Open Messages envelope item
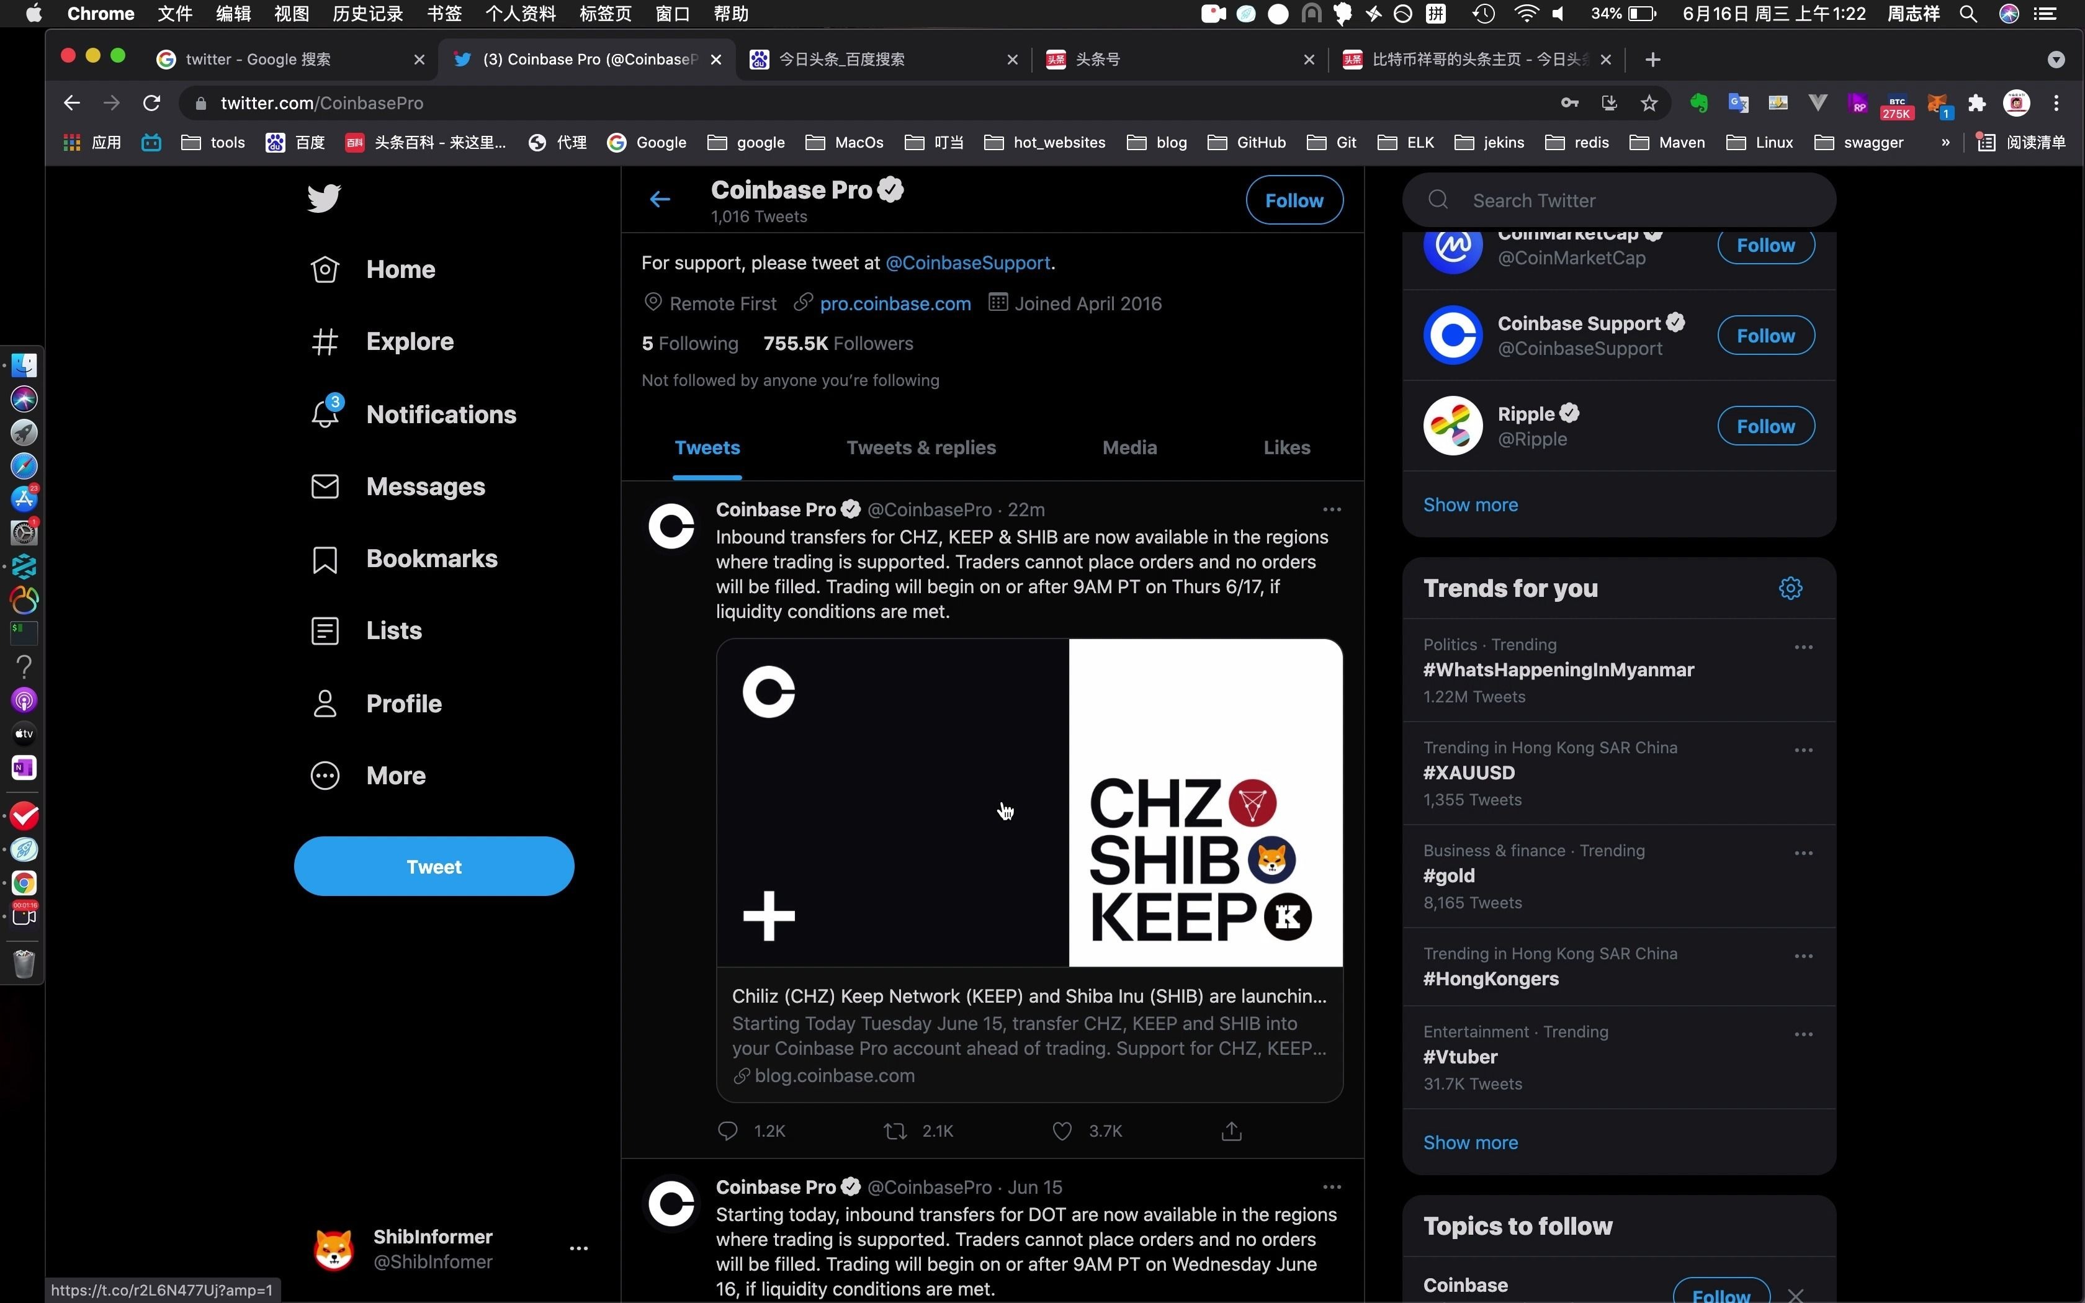Viewport: 2085px width, 1303px height. point(398,487)
